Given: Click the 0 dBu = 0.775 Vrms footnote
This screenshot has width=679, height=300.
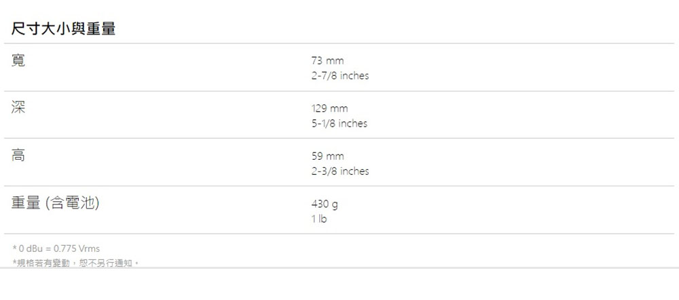Looking at the screenshot, I should click(x=56, y=249).
